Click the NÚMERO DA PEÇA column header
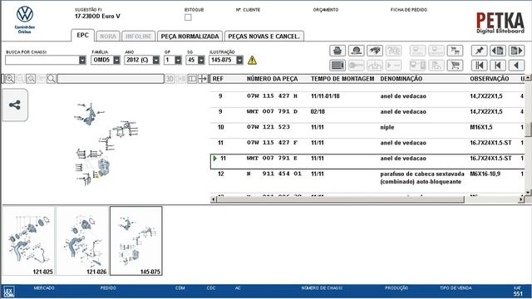The image size is (532, 299). coord(272,79)
